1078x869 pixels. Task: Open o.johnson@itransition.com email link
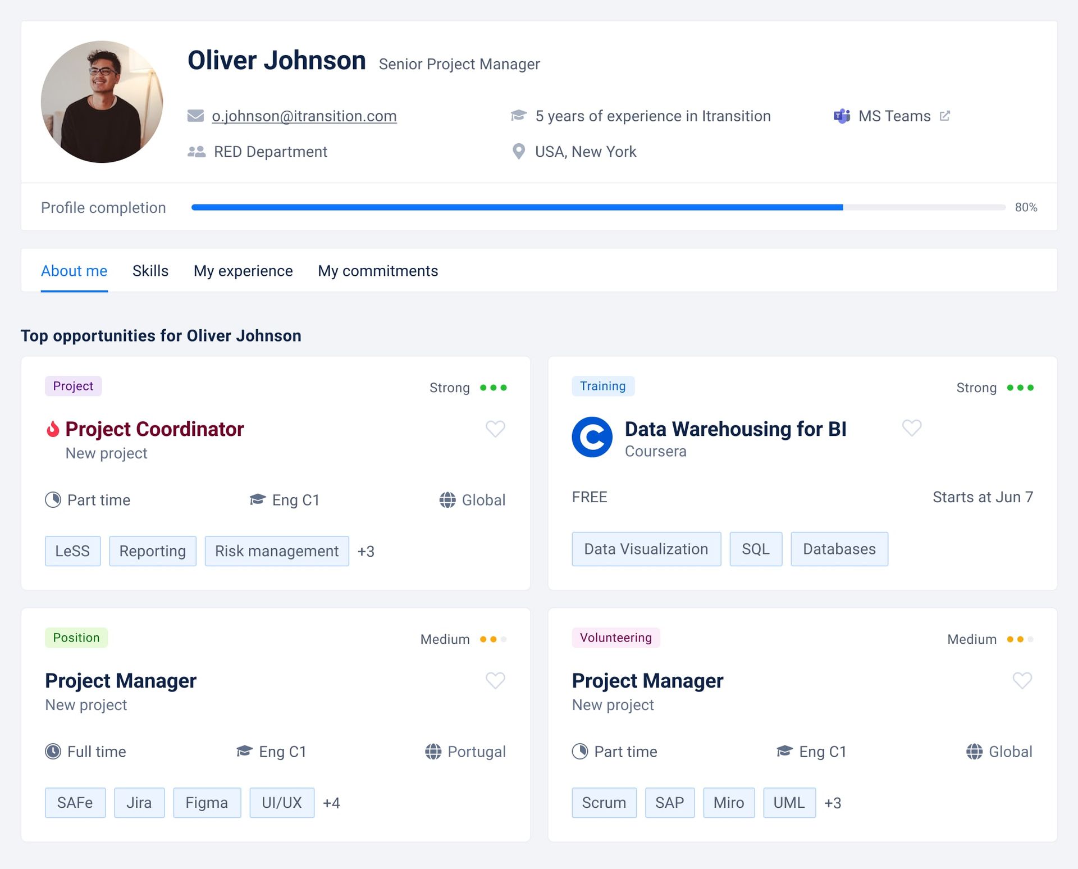coord(304,115)
